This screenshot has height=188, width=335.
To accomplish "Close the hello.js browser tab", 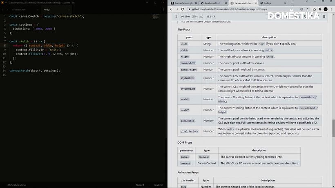I will click(x=285, y=3).
